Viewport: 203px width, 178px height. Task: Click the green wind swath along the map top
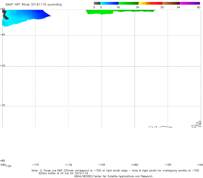tap(120, 12)
